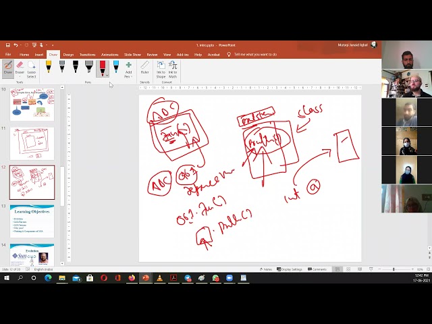Select the light blue pen swatch
This screenshot has height=324, width=432.
pyautogui.click(x=116, y=67)
